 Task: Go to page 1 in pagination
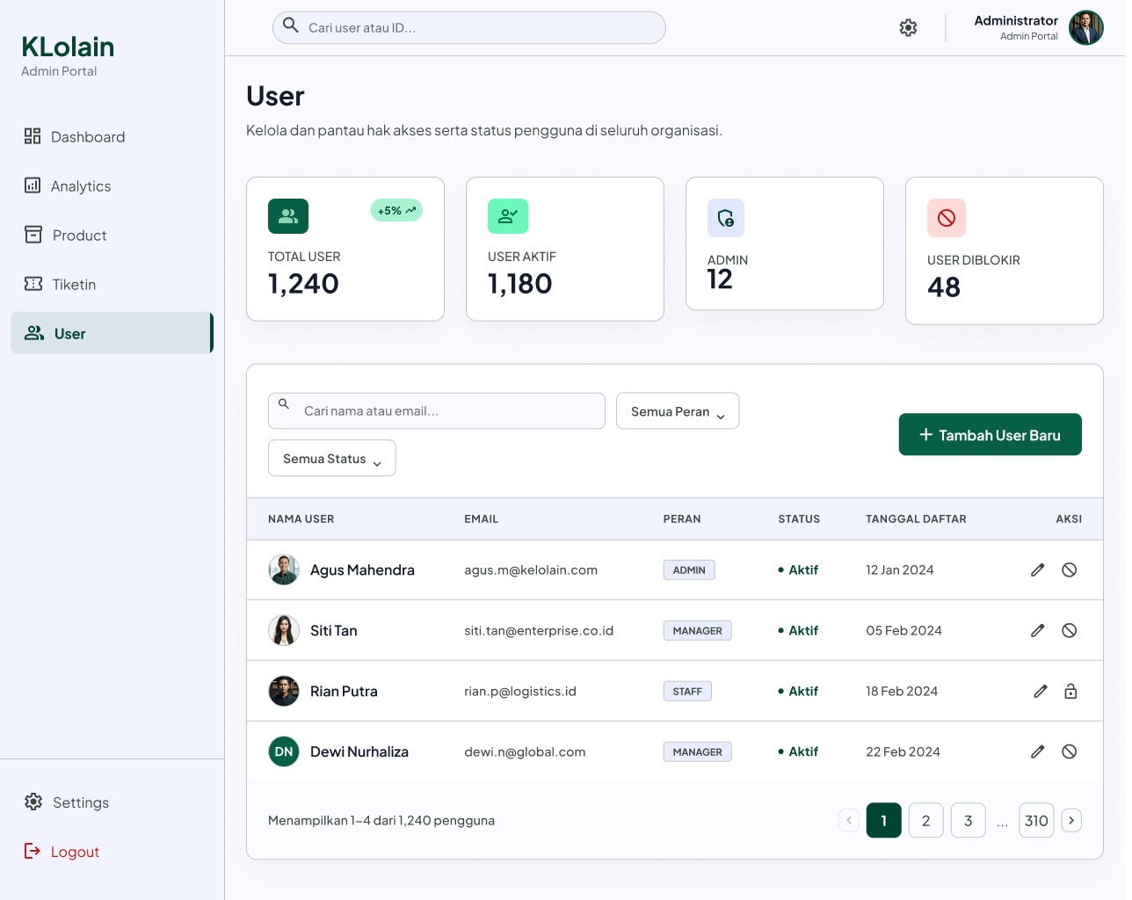(x=884, y=820)
